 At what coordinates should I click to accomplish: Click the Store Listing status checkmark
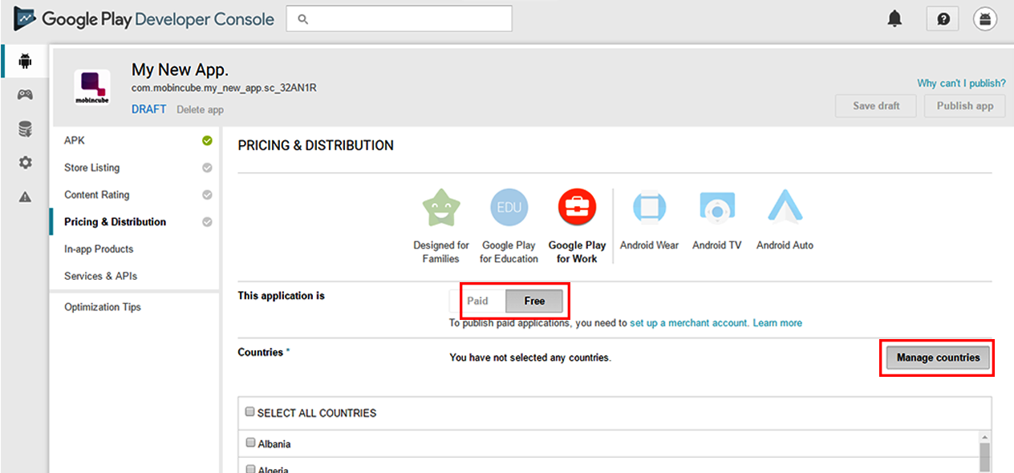point(207,168)
